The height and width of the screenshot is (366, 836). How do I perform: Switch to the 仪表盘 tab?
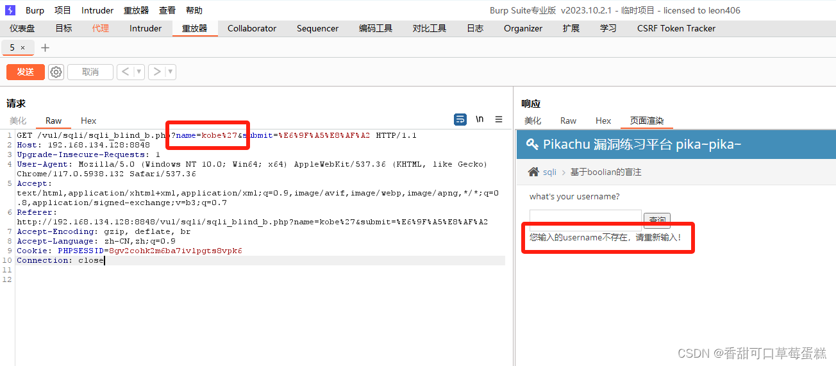(22, 28)
